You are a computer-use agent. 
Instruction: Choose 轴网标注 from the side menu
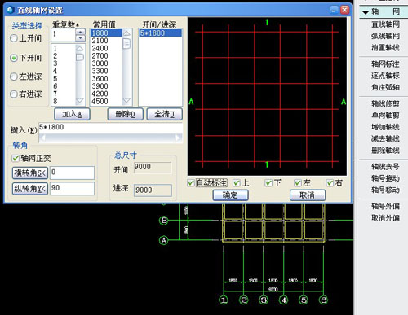click(x=385, y=64)
